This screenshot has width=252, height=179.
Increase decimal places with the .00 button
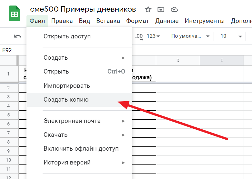139,36
